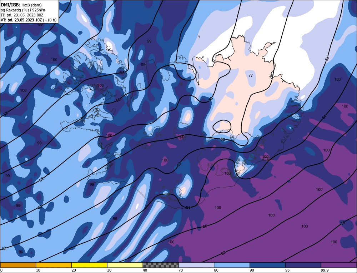Click the contour label '56'
The width and height of the screenshot is (357, 273).
click(x=118, y=100)
